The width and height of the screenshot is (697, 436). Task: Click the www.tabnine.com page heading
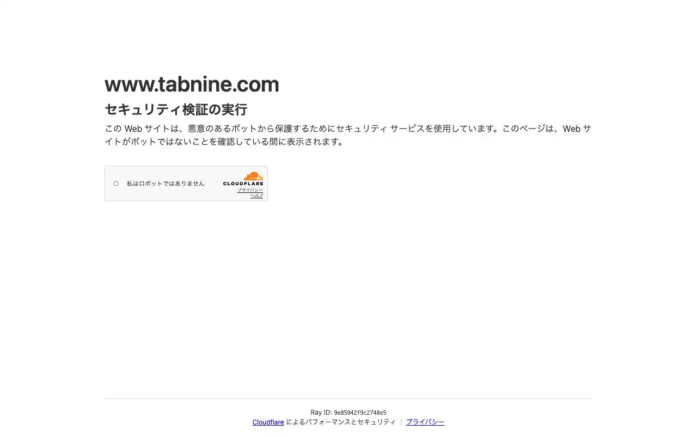[192, 84]
